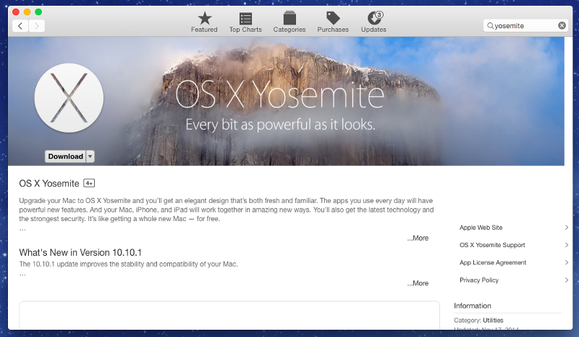The image size is (579, 337).
Task: Expand description with first ...More link
Action: (x=418, y=238)
